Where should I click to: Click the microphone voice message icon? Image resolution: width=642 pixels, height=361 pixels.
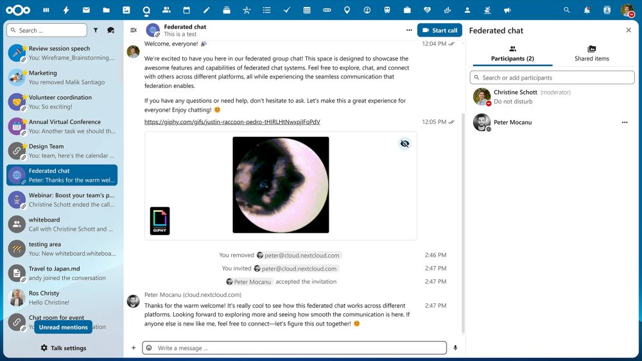[455, 348]
